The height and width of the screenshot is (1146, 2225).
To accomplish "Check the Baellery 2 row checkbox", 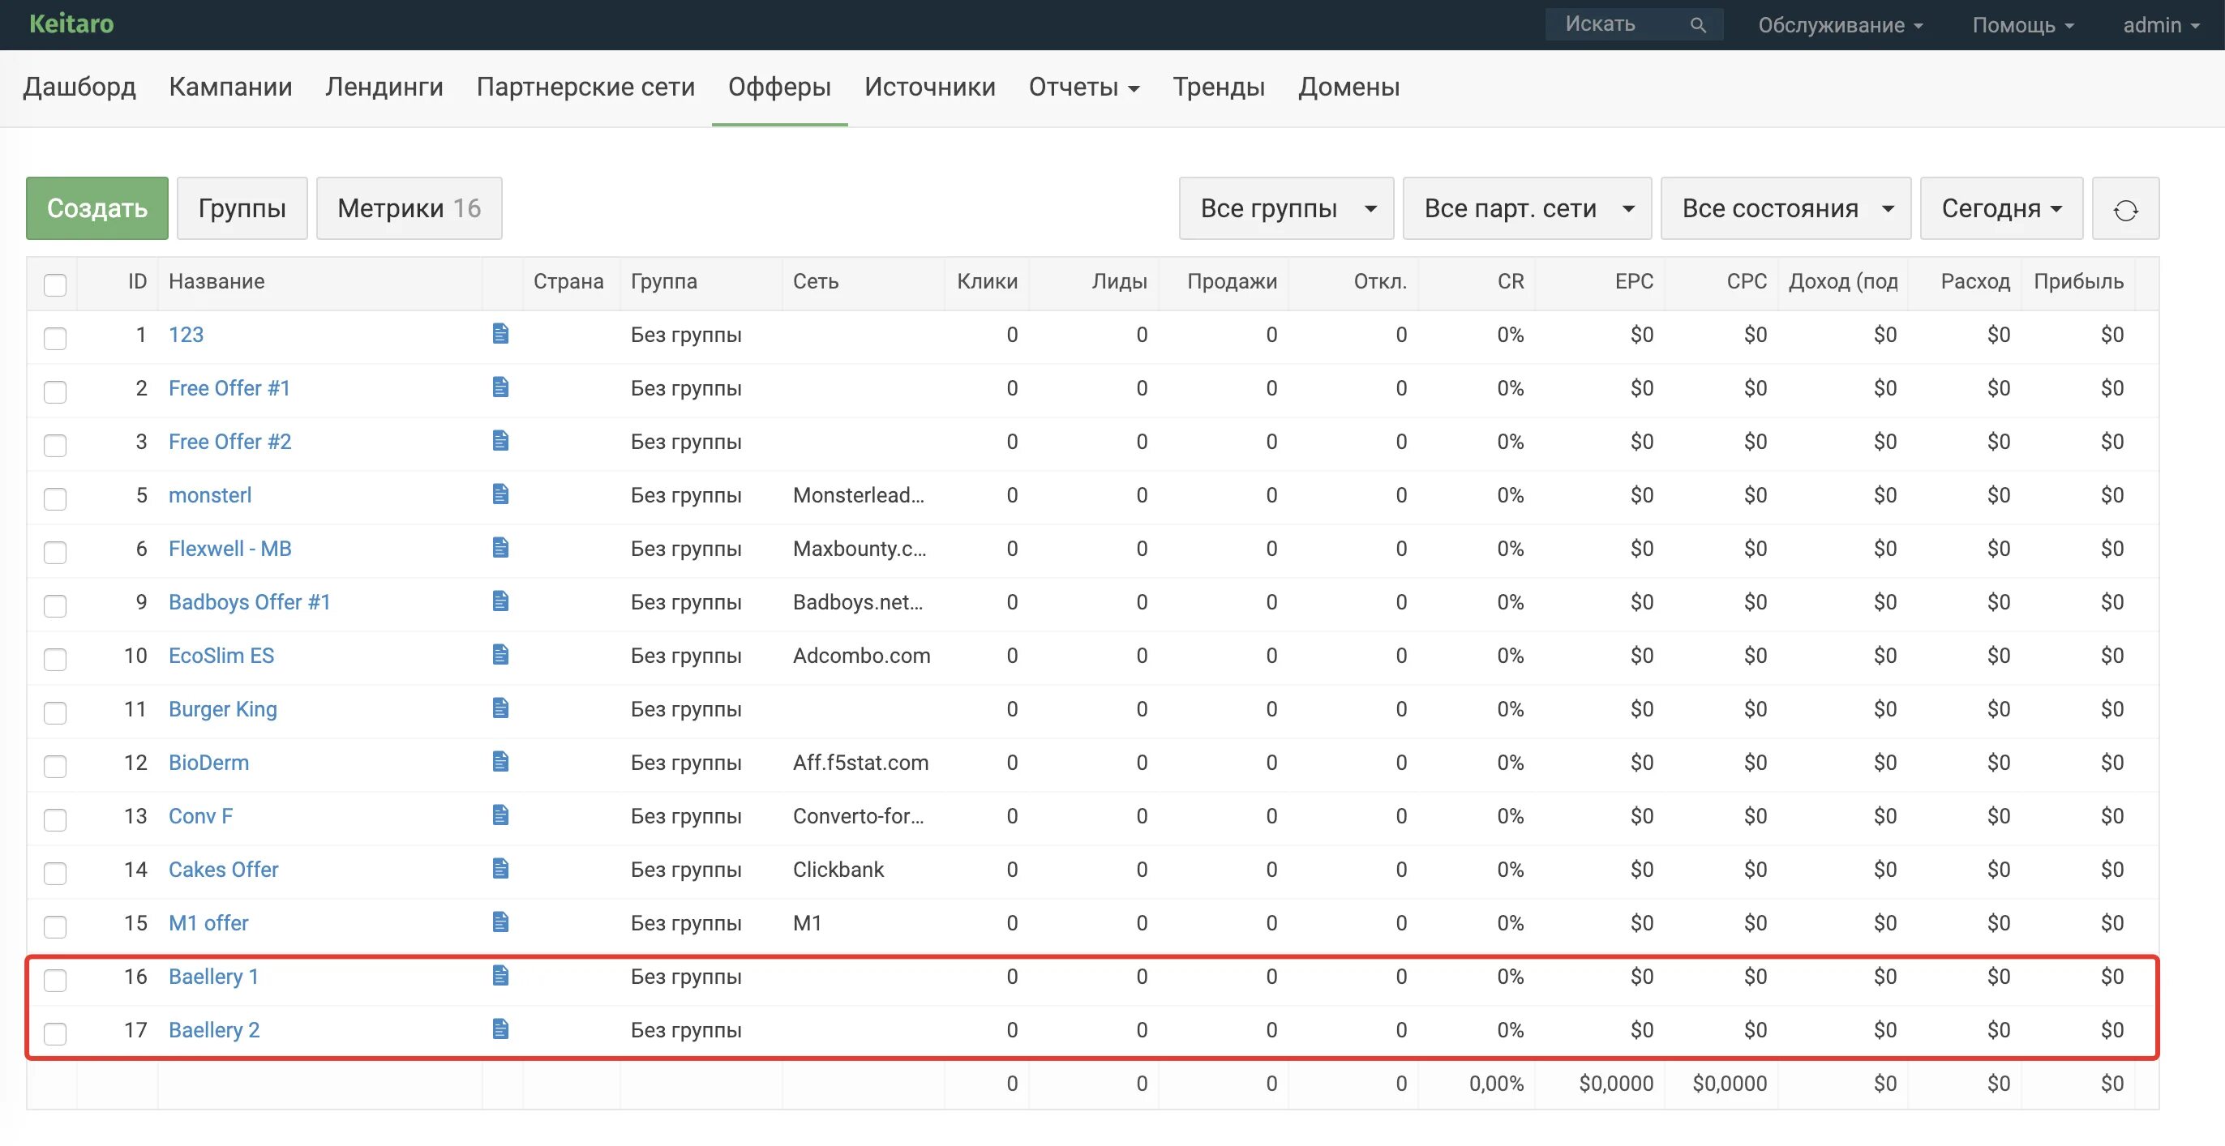I will [55, 1033].
